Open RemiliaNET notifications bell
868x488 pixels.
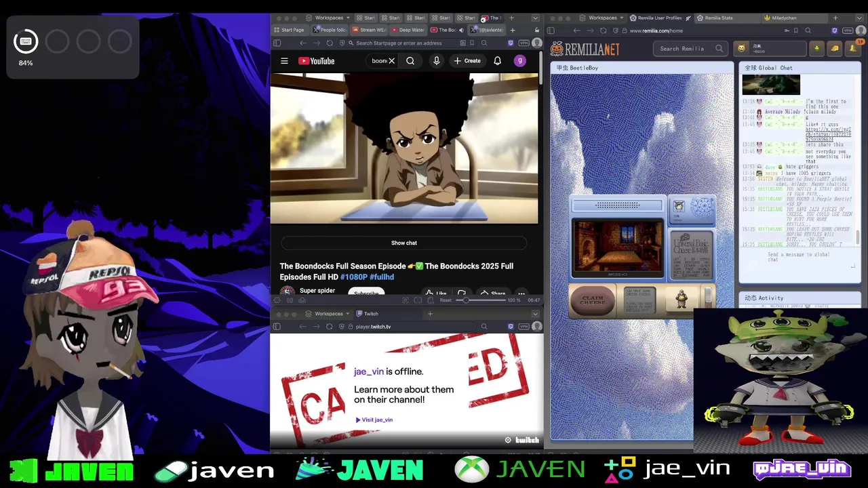pyautogui.click(x=854, y=48)
